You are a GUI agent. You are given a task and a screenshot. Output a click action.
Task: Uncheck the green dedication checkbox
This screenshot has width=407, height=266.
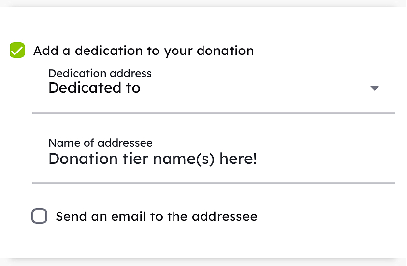(x=18, y=51)
